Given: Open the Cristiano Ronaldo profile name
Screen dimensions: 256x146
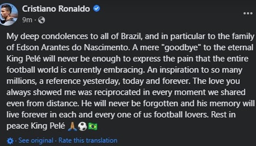Looking at the screenshot, I should pos(56,9).
